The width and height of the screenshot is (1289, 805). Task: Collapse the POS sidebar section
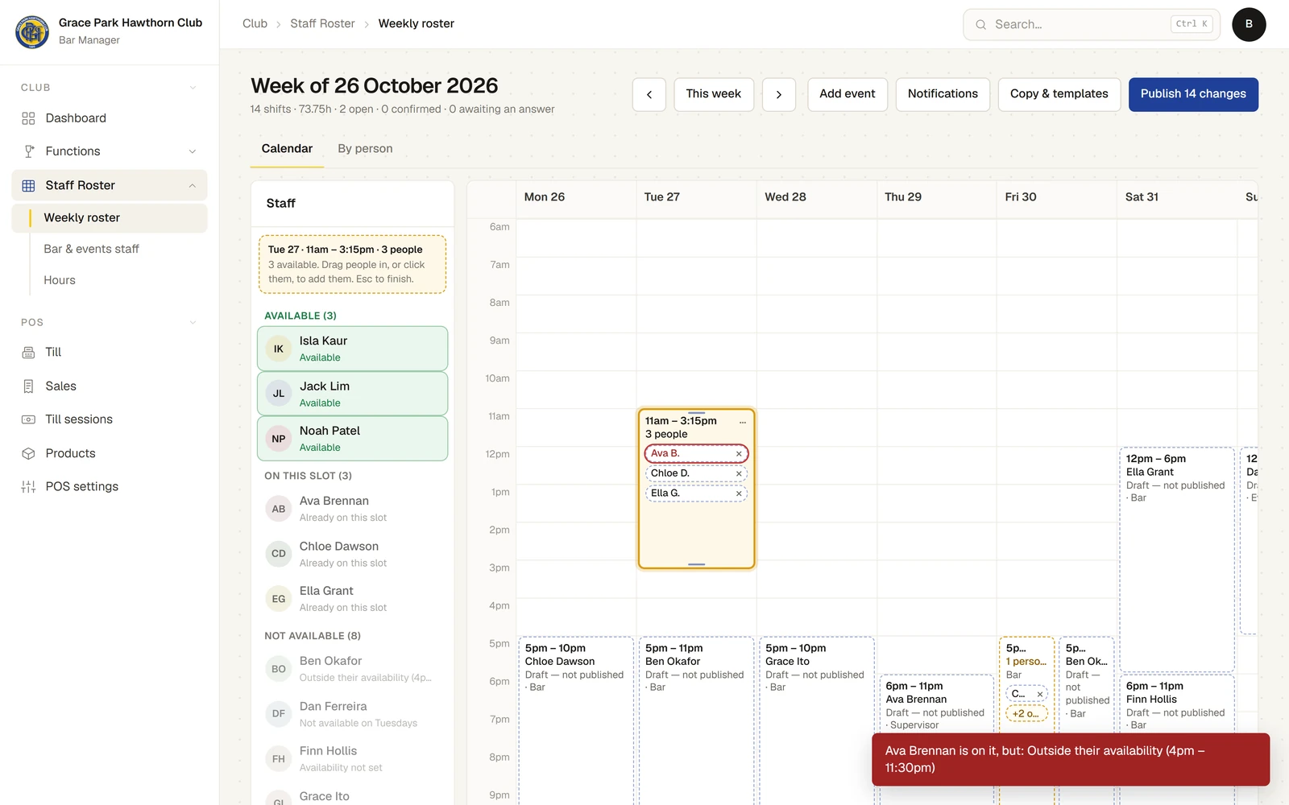pyautogui.click(x=193, y=323)
